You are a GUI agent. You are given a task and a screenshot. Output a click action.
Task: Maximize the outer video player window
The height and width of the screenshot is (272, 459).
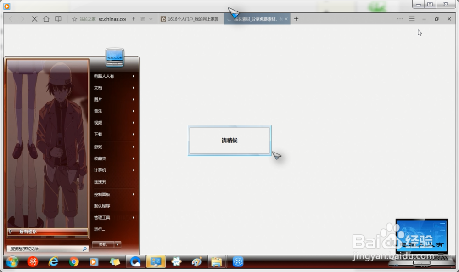430,5
